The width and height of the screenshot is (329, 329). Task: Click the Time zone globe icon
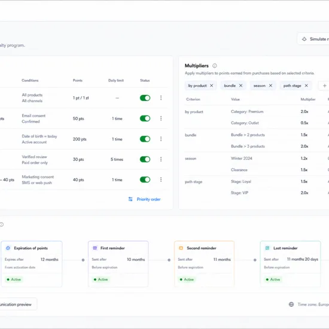pyautogui.click(x=291, y=304)
